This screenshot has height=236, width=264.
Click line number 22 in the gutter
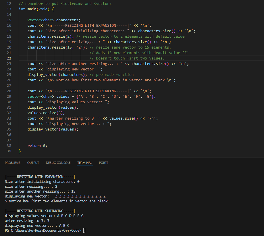tap(9, 58)
